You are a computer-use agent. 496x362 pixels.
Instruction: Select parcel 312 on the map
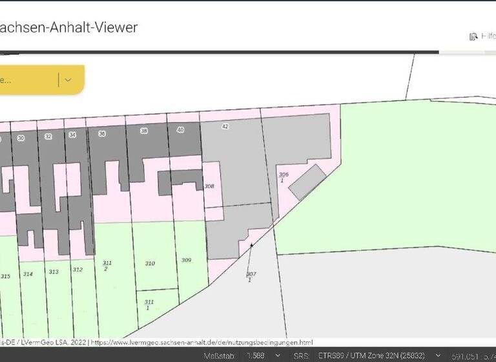tap(77, 270)
